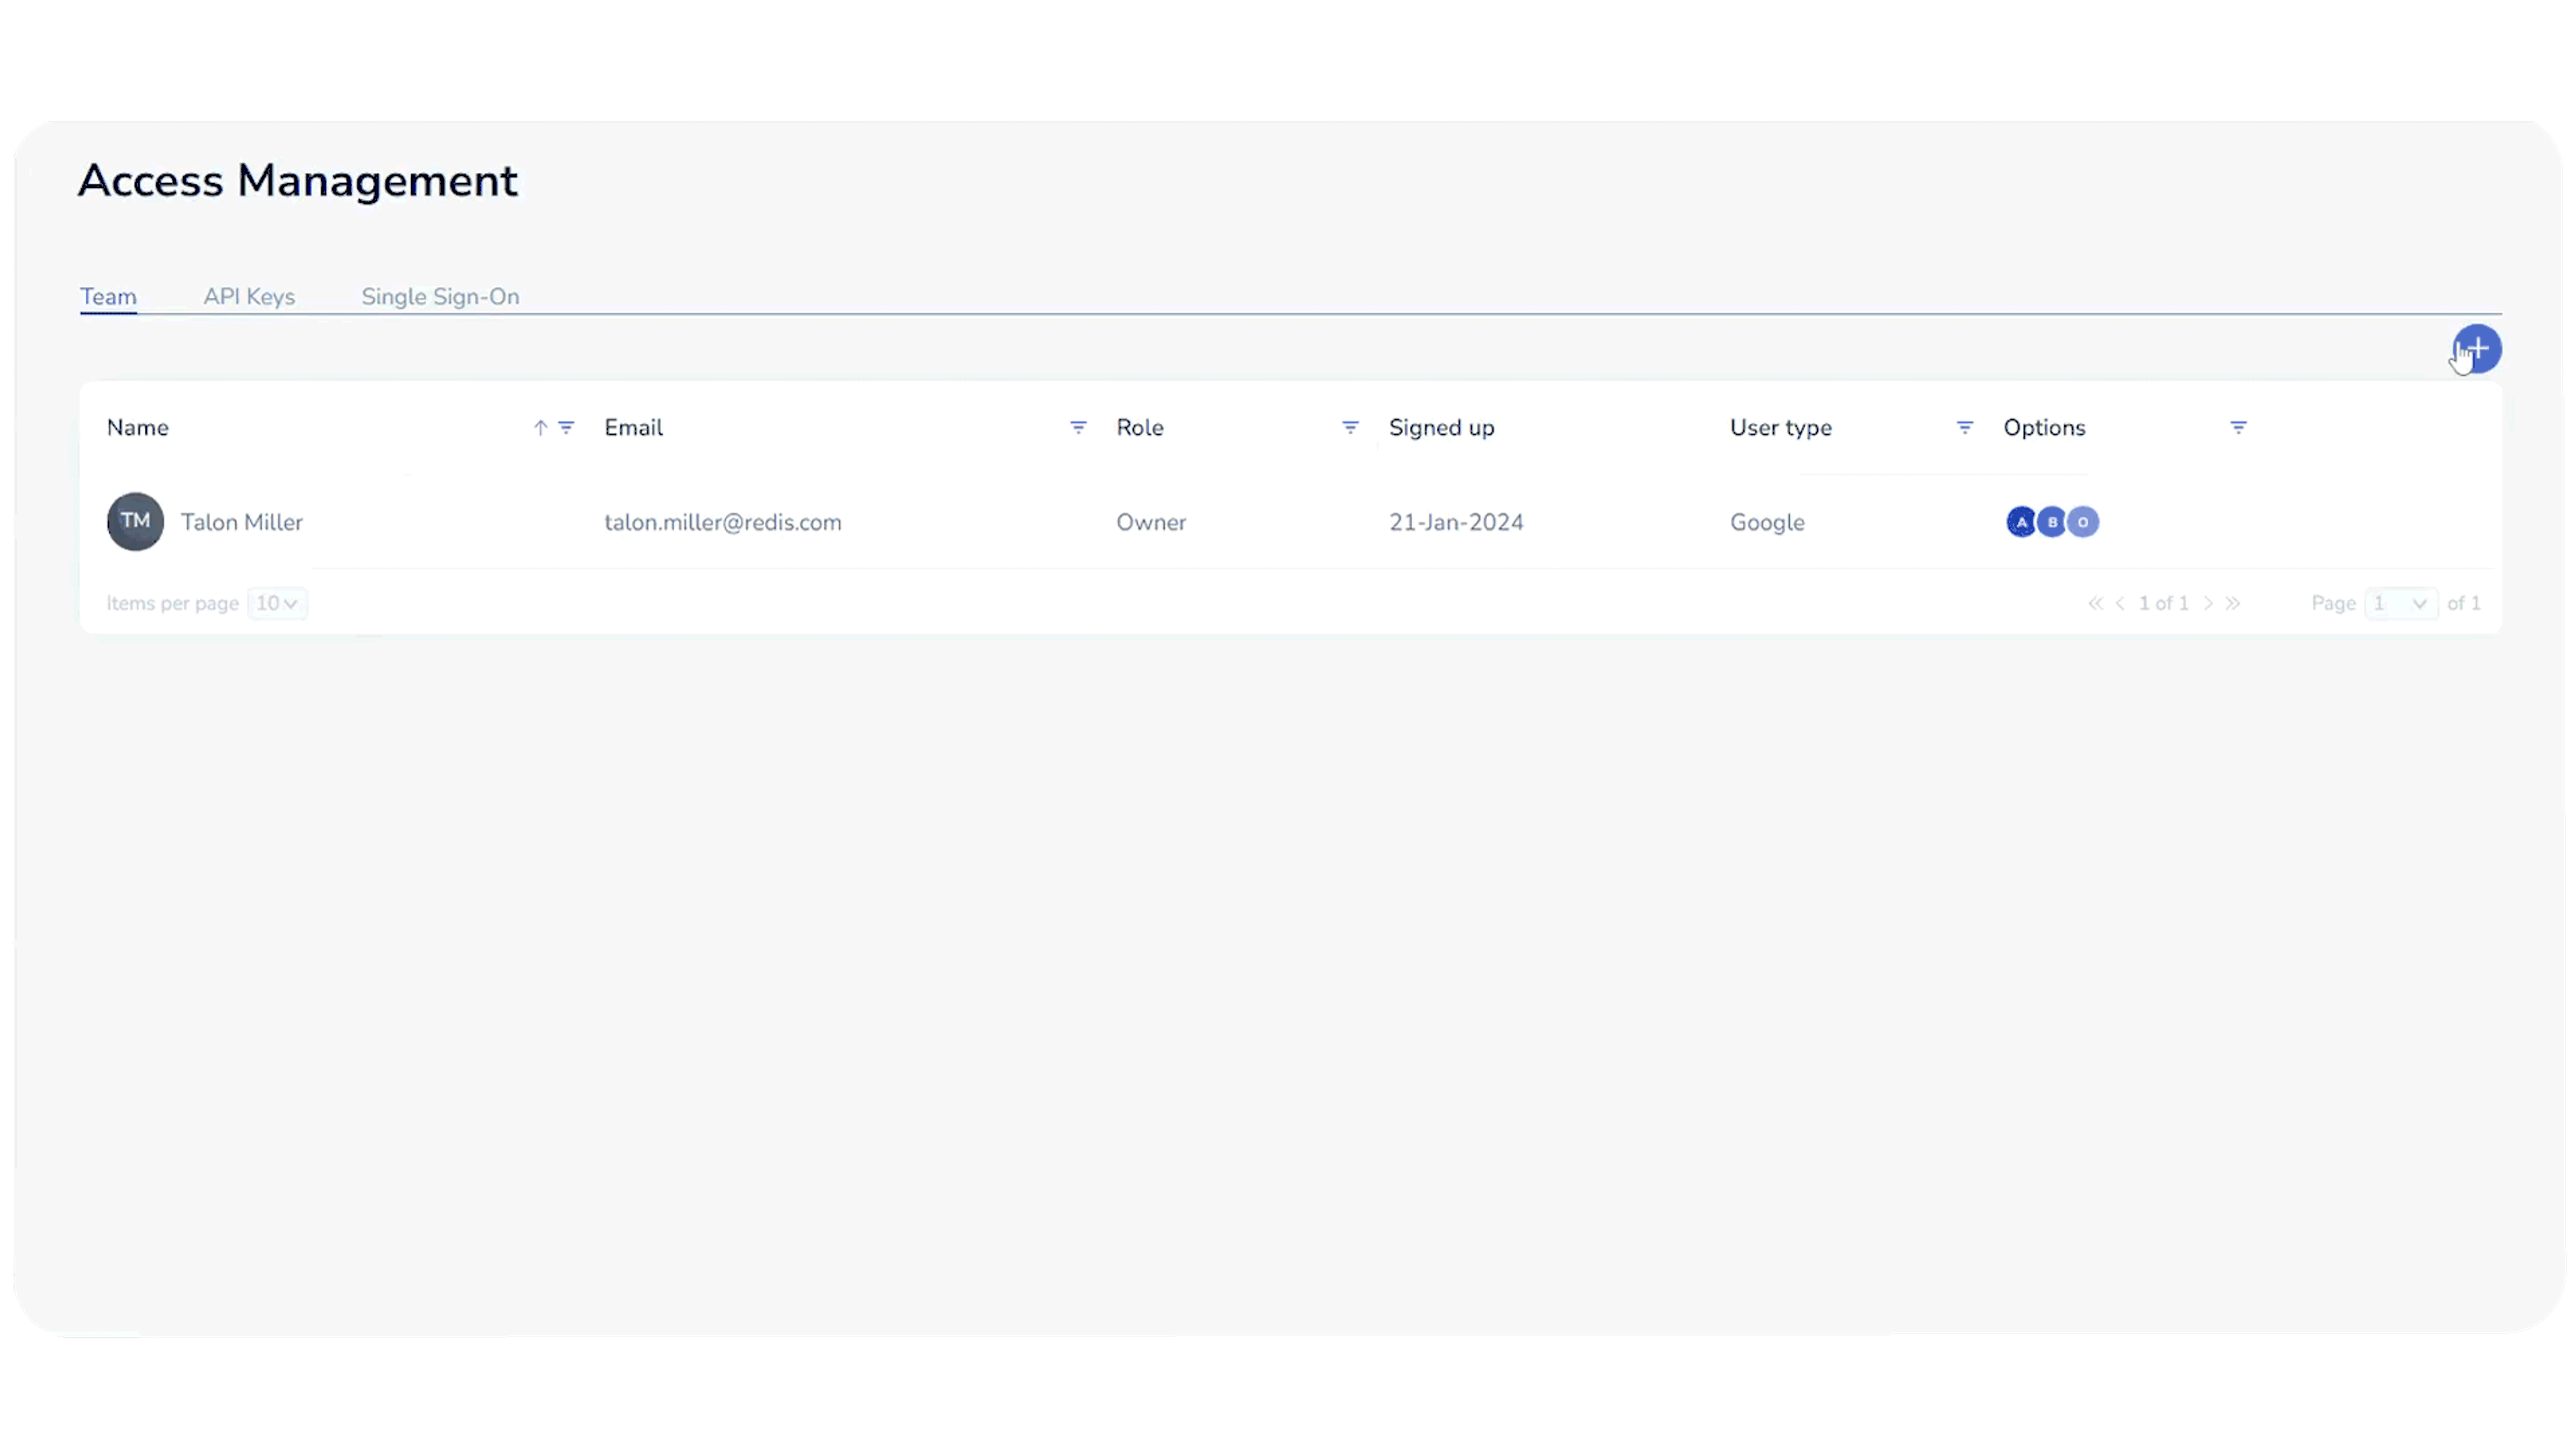Jump to the last page arrow
Image resolution: width=2576 pixels, height=1449 pixels.
[2233, 603]
